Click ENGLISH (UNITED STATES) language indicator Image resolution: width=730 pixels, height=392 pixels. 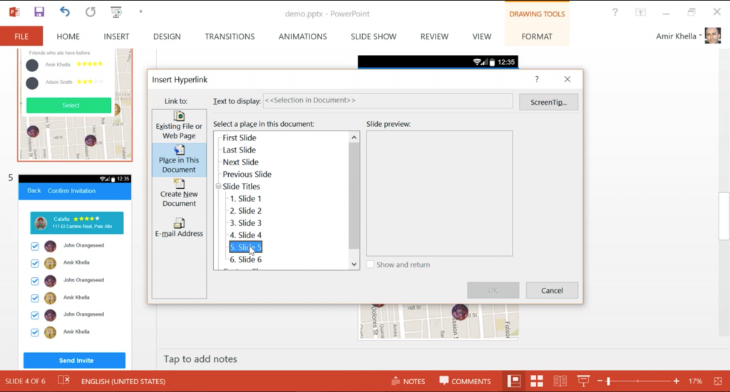pyautogui.click(x=123, y=381)
